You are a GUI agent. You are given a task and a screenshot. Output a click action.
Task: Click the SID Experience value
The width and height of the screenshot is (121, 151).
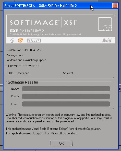coord(22,73)
